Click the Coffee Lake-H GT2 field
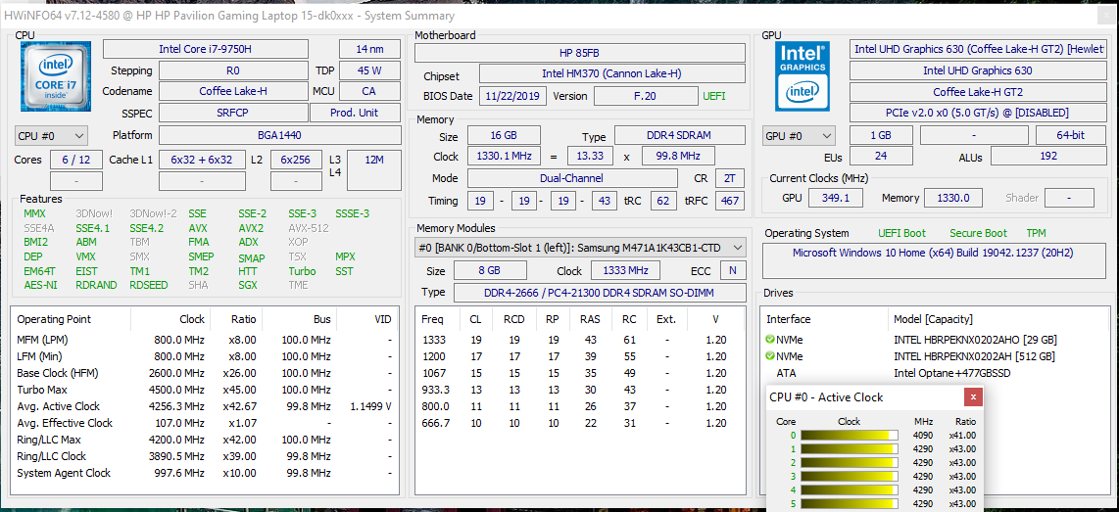 pos(978,92)
